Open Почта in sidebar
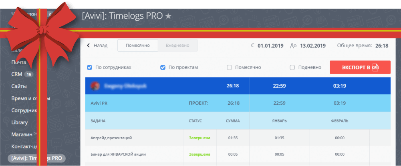Screen dimensions: 401x166 click(19, 62)
